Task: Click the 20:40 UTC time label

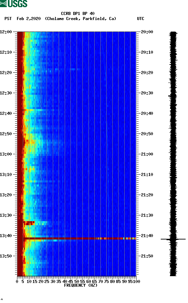Action: click(x=147, y=113)
